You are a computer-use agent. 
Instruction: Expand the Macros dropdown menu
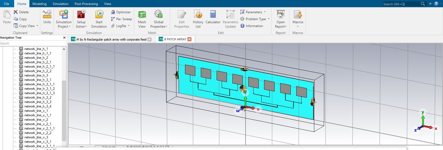[x=298, y=27]
